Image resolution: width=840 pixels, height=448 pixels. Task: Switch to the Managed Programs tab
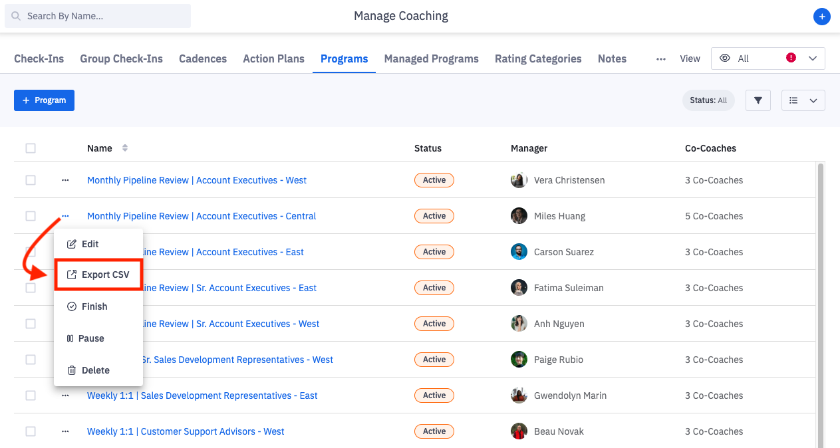pos(431,58)
